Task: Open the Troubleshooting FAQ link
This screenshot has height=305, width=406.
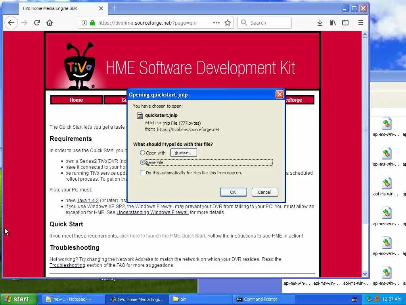Action: pyautogui.click(x=67, y=265)
